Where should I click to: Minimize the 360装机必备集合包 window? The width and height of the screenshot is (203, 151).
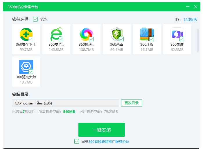click(x=188, y=7)
